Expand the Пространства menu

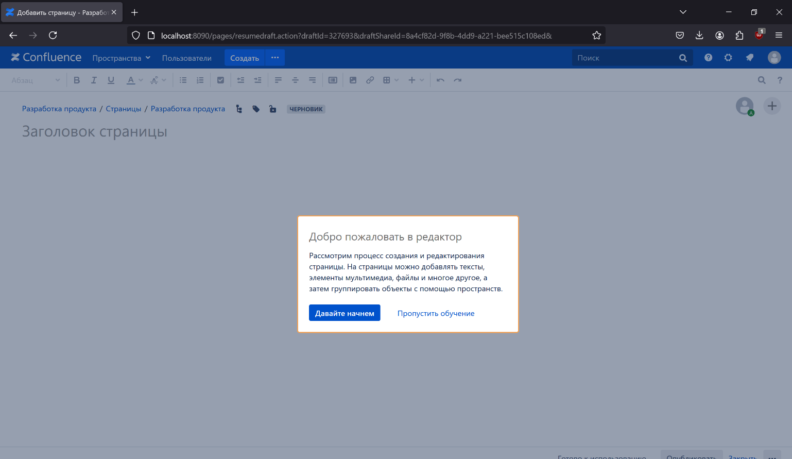pyautogui.click(x=122, y=58)
